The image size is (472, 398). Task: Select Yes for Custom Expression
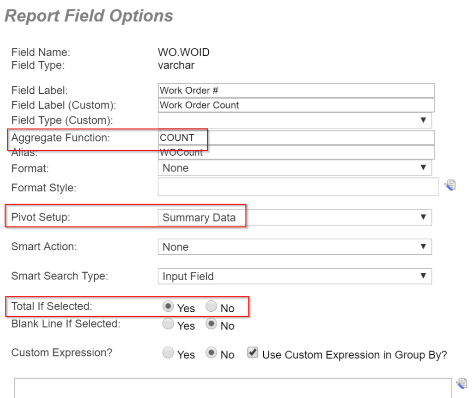pos(168,353)
